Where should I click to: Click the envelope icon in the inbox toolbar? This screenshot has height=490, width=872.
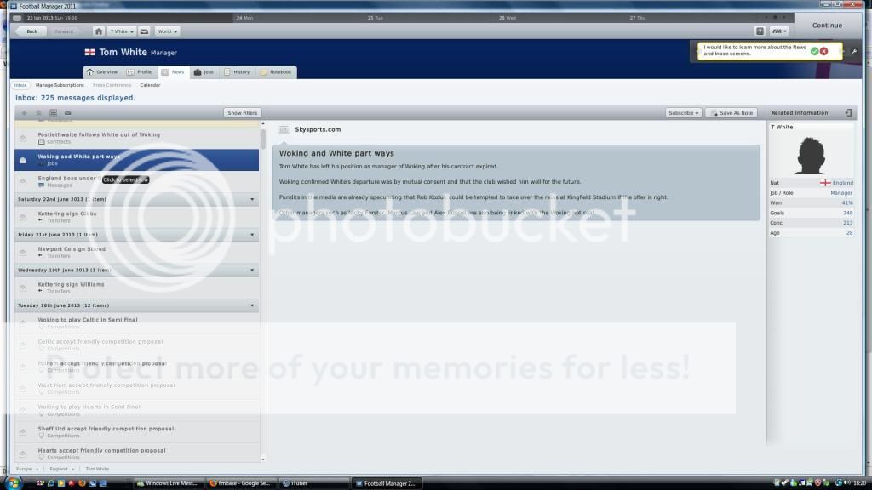68,113
